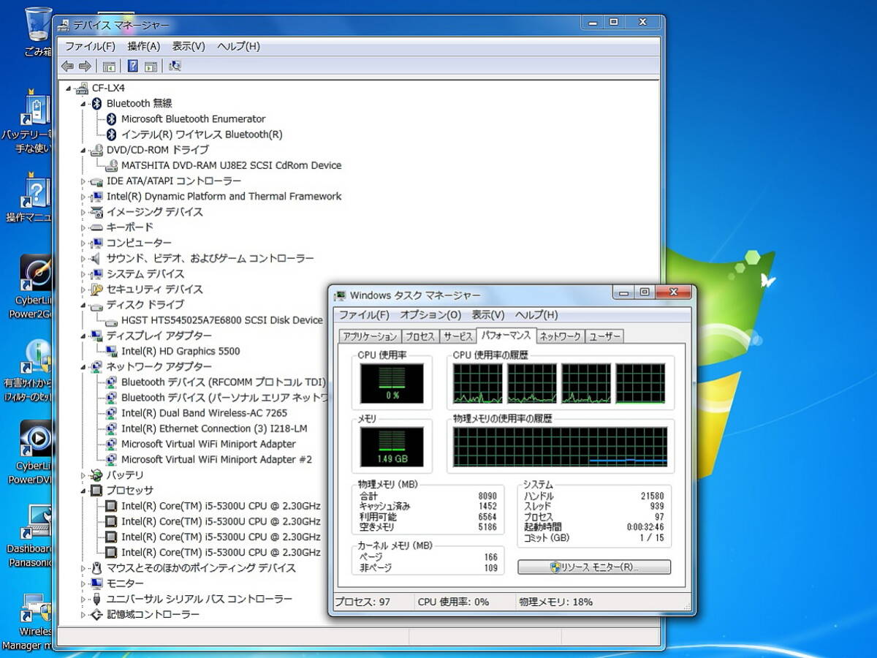This screenshot has width=877, height=658.
Task: Open the 操作(A) menu in Device Manager
Action: tap(143, 46)
